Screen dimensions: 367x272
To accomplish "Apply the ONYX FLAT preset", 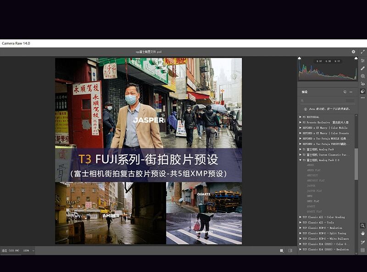I will tap(313, 201).
